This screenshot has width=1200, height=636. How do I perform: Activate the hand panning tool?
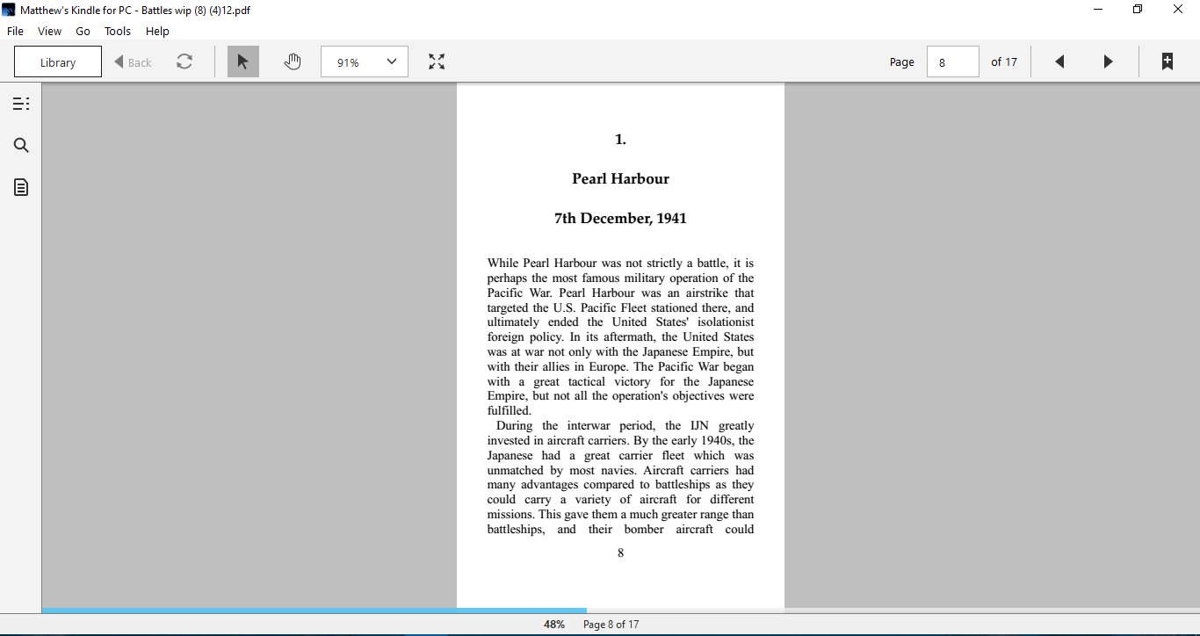293,61
